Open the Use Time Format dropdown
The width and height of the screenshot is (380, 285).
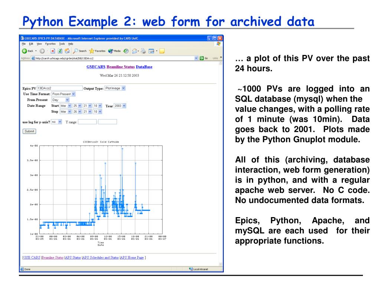[x=73, y=94]
